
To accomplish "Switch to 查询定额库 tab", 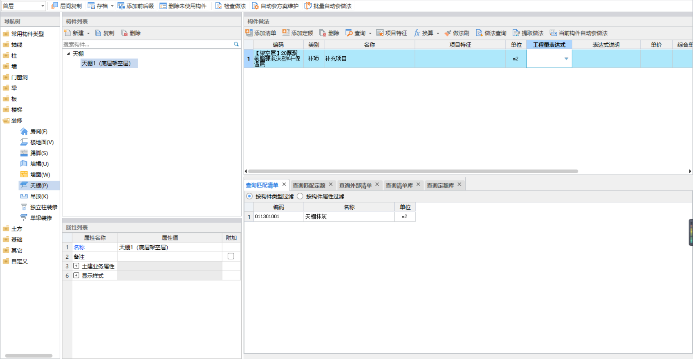I will [x=440, y=185].
